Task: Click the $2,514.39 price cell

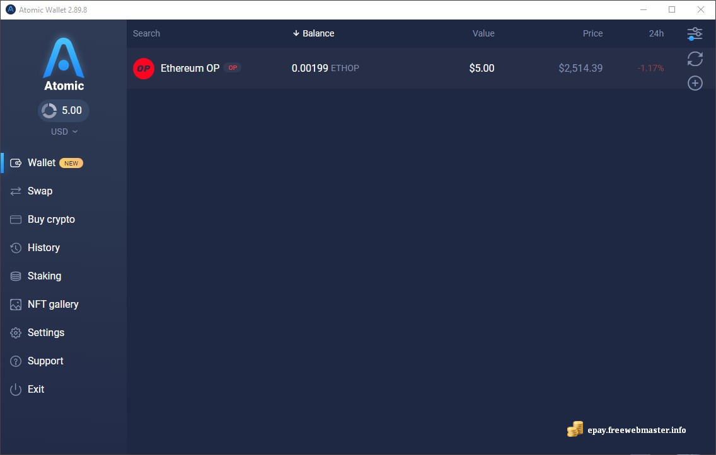Action: 580,68
